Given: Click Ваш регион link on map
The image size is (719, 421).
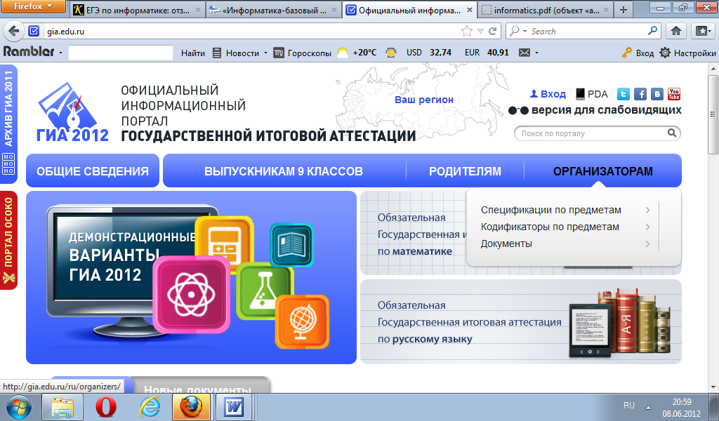Looking at the screenshot, I should pyautogui.click(x=424, y=100).
